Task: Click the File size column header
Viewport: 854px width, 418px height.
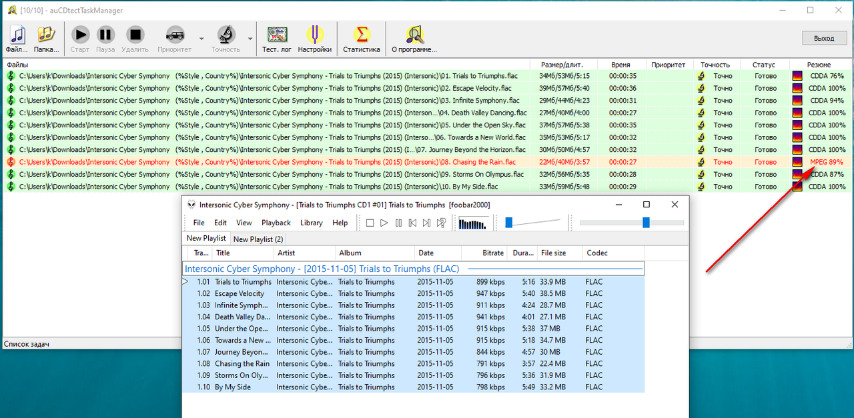Action: (559, 253)
